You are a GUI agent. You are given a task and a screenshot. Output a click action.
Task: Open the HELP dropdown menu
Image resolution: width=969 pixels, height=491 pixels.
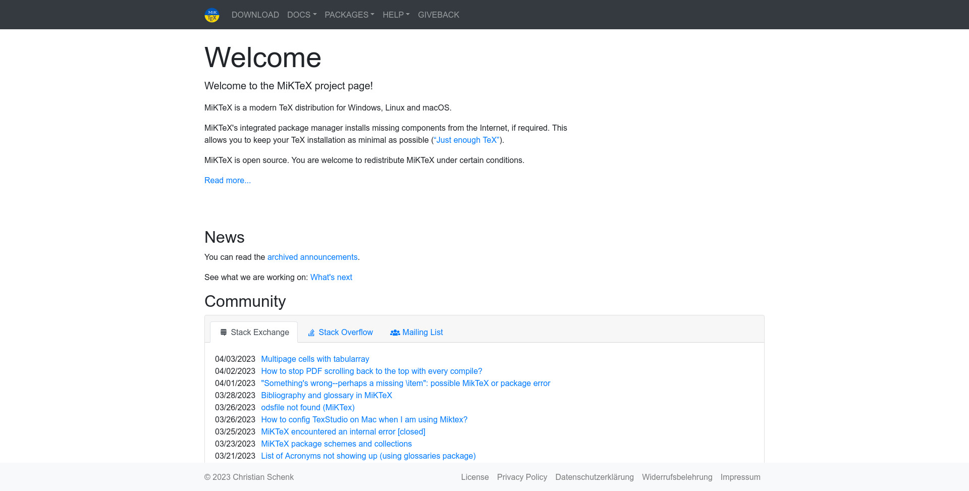396,15
